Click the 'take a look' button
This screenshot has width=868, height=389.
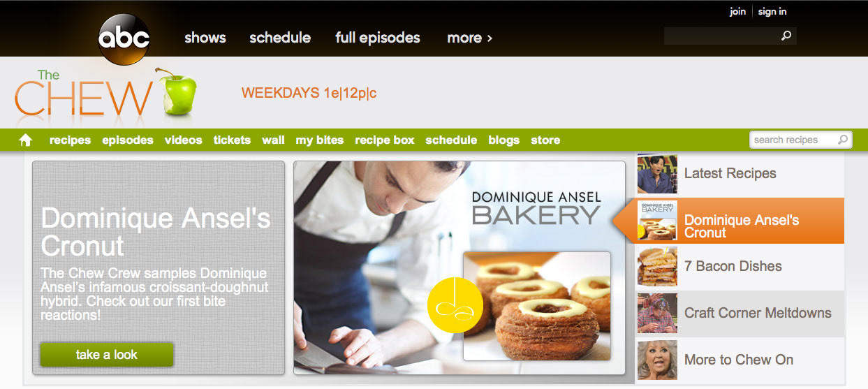pos(107,355)
